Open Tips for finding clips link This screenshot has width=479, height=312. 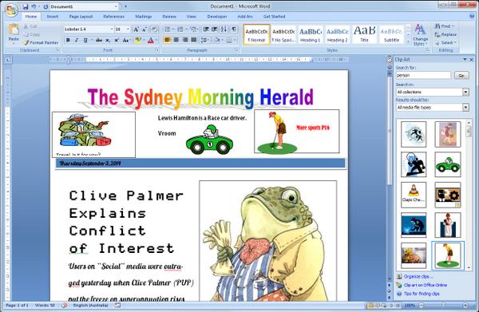422,294
